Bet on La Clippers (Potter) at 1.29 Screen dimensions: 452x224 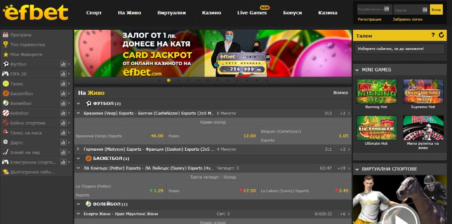click(120, 191)
